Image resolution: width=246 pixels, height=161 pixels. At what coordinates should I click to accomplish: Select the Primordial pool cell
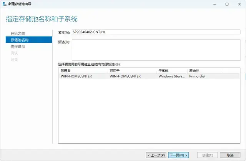(197, 76)
